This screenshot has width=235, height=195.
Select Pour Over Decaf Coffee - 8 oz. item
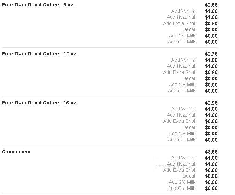click(x=38, y=5)
